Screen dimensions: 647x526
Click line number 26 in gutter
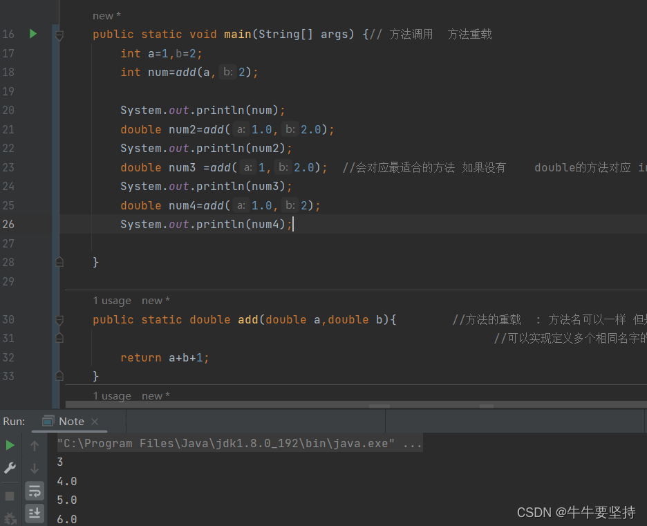(x=8, y=224)
